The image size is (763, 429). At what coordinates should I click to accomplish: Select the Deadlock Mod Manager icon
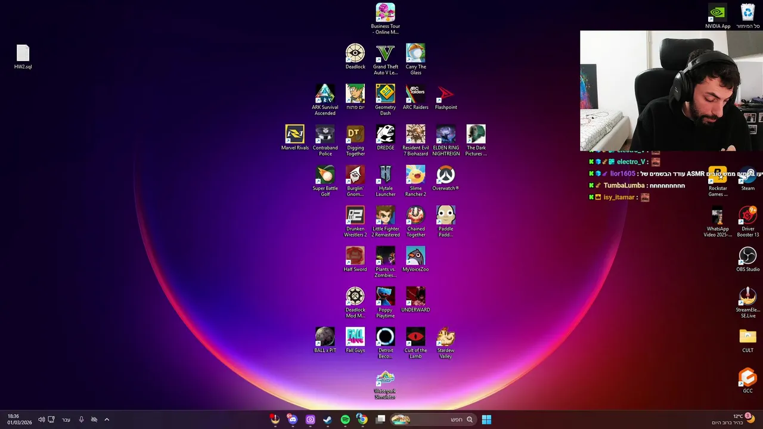[x=355, y=303]
